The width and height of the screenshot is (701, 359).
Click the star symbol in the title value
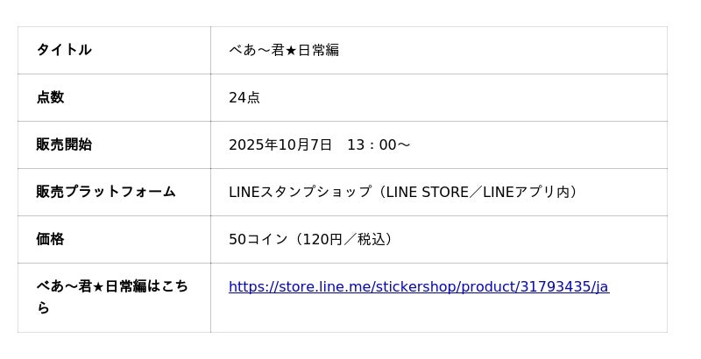click(291, 50)
